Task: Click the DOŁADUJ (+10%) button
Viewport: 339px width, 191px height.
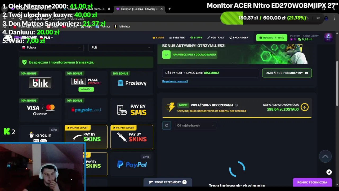Action: (x=271, y=38)
